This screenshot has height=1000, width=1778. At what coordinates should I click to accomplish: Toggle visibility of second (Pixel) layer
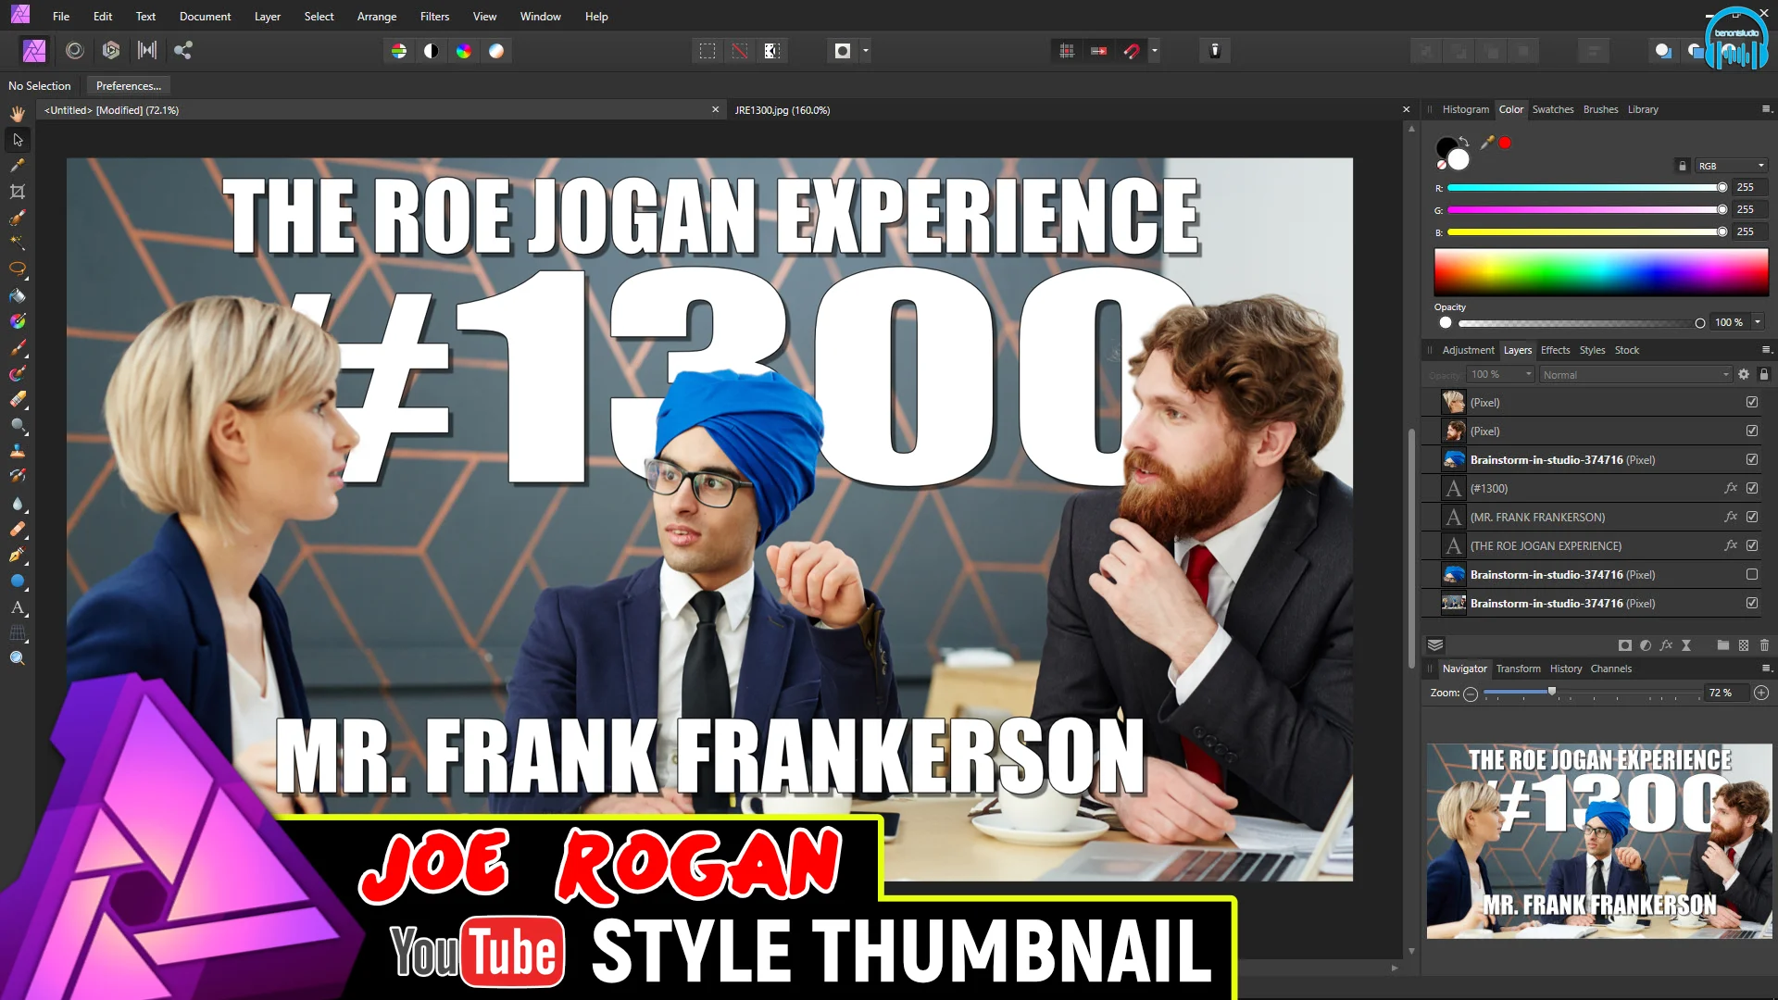[x=1752, y=431]
